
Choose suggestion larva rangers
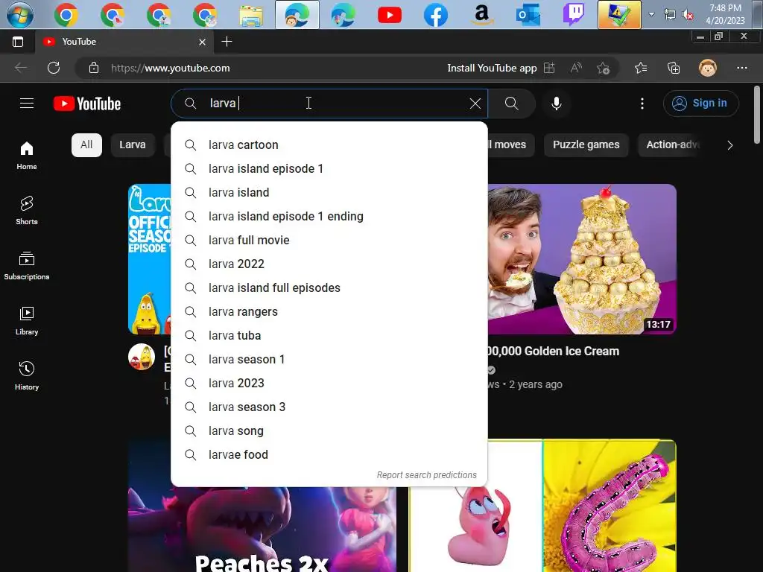coord(329,312)
